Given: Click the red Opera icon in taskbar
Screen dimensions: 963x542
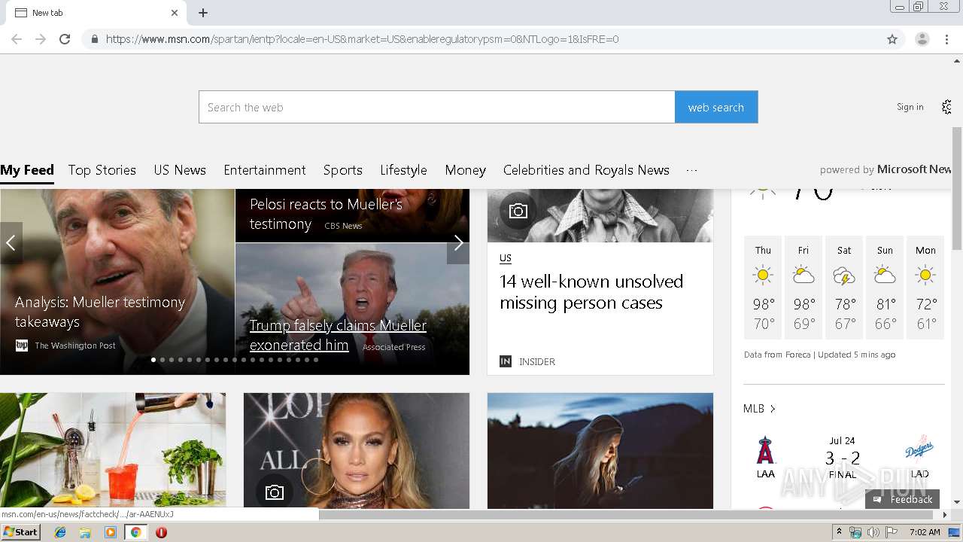Looking at the screenshot, I should 161,532.
